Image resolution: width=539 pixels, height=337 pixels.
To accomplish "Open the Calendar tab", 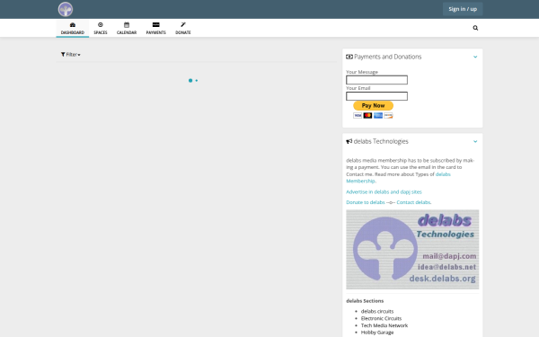I will (x=127, y=29).
